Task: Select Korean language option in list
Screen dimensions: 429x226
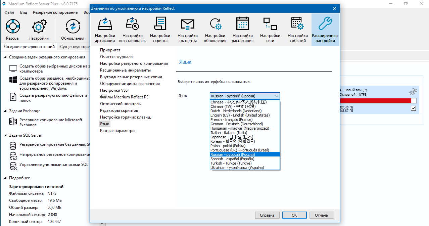Action: 245,141
